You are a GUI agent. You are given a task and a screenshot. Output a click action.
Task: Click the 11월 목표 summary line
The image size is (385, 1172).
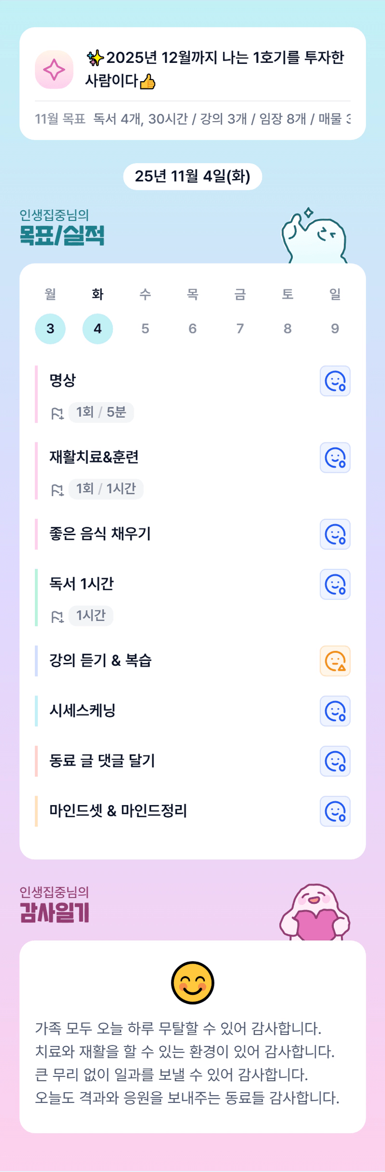point(192,119)
